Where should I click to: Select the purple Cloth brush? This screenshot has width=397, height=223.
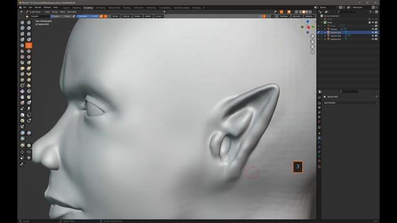[22, 91]
